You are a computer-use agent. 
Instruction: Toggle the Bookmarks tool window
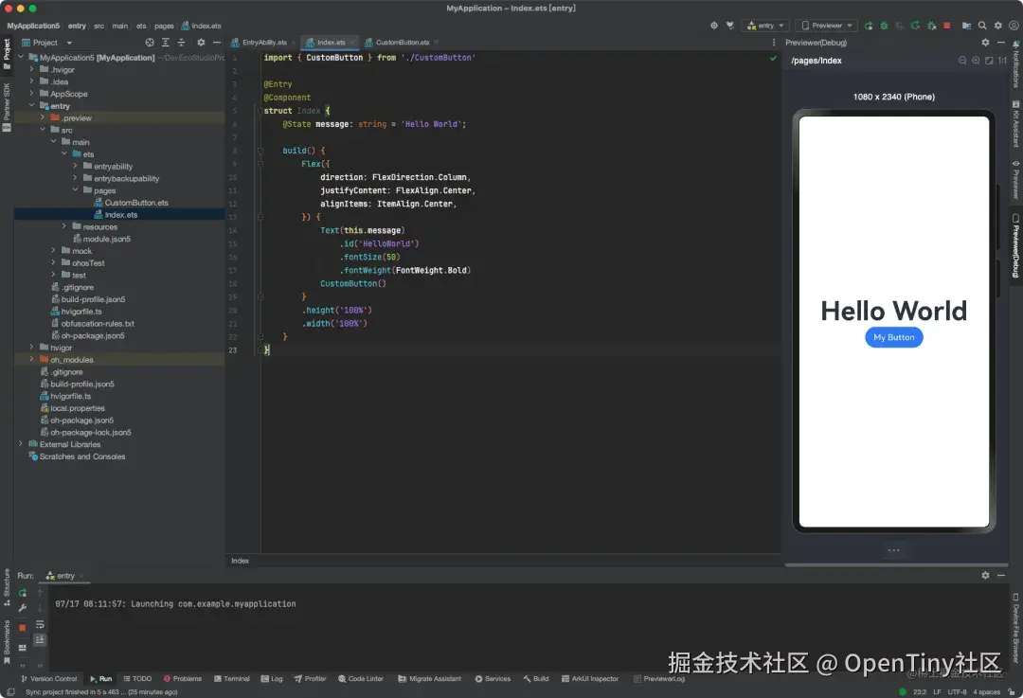click(x=7, y=642)
